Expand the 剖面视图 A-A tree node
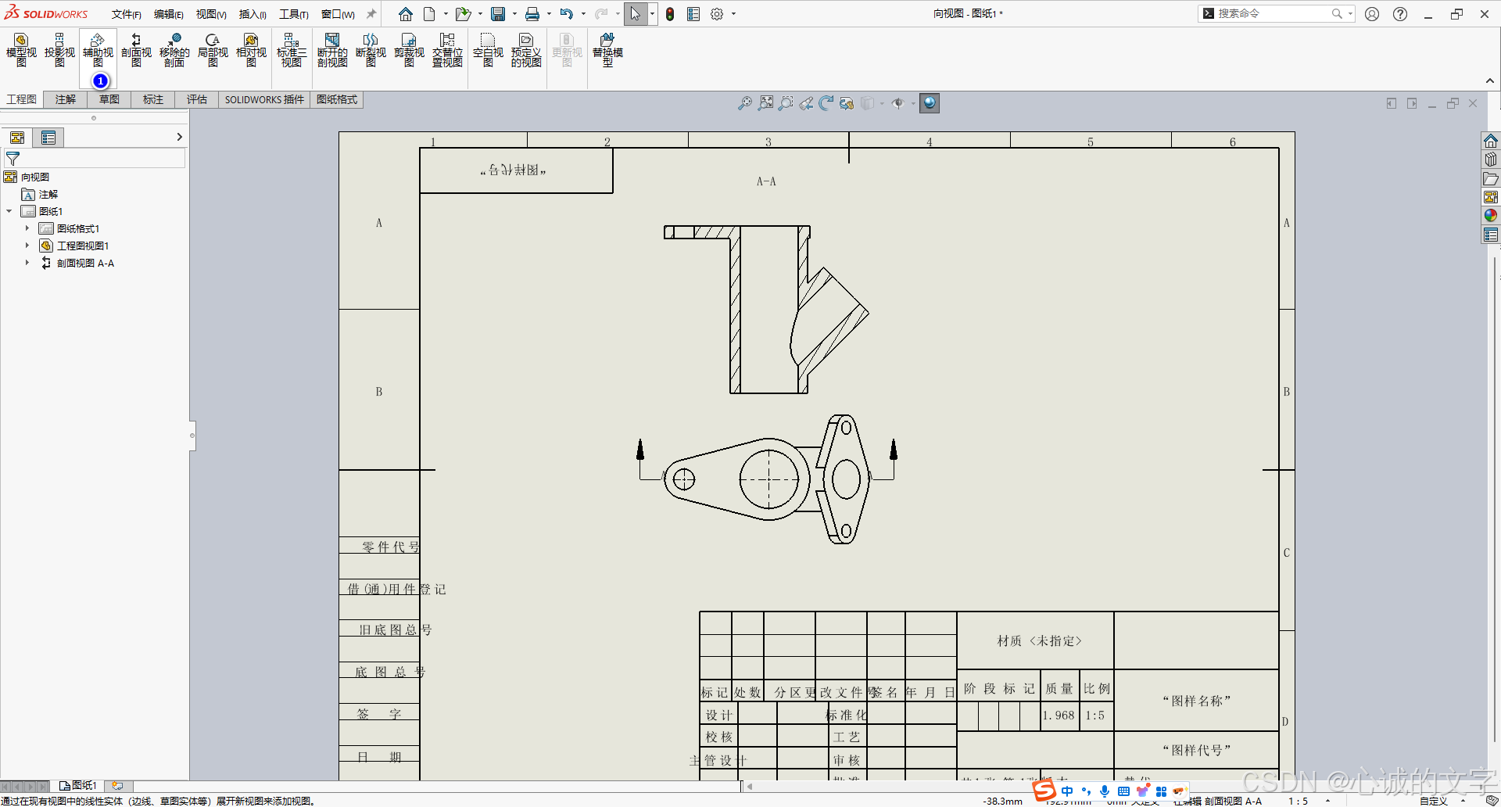The width and height of the screenshot is (1501, 807). click(x=27, y=263)
